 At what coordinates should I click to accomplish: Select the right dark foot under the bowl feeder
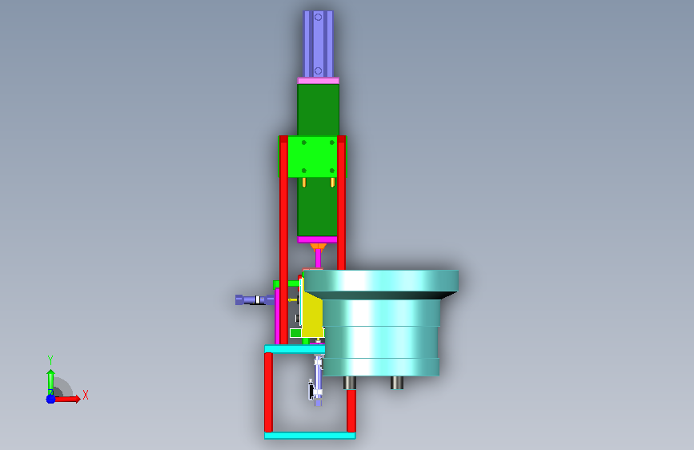pyautogui.click(x=396, y=383)
